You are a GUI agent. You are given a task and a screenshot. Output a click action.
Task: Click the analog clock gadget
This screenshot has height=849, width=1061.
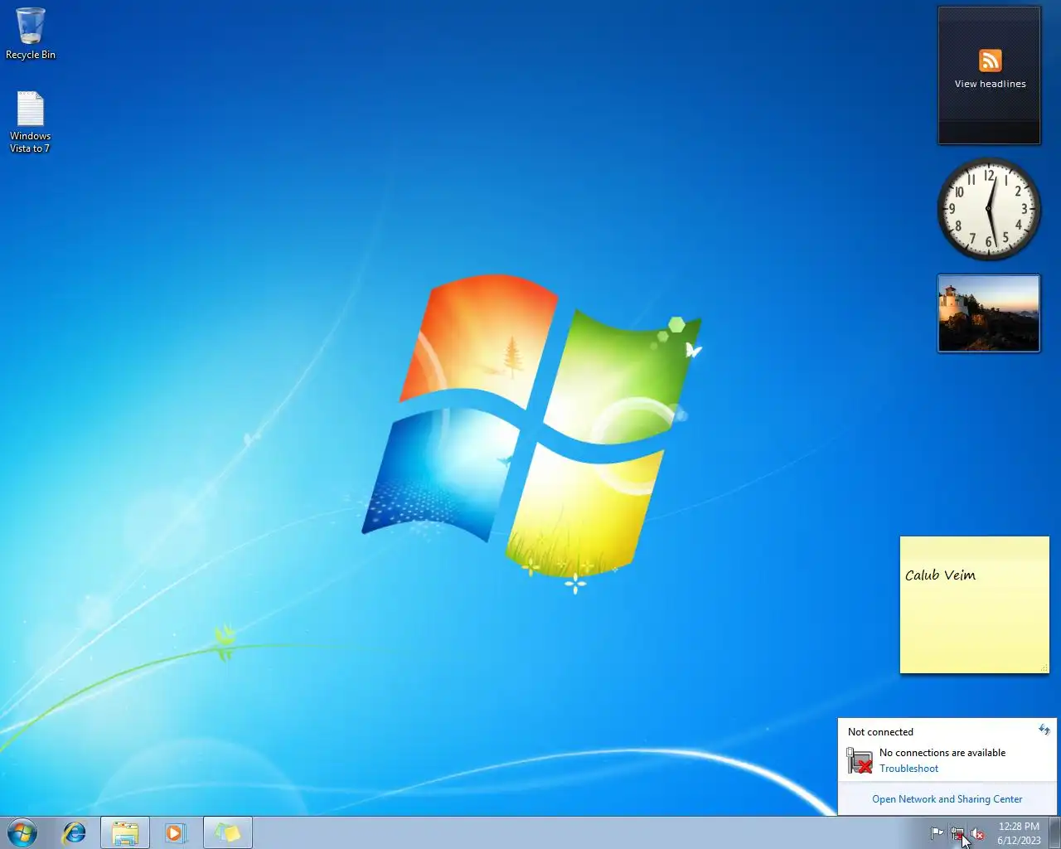tap(988, 209)
